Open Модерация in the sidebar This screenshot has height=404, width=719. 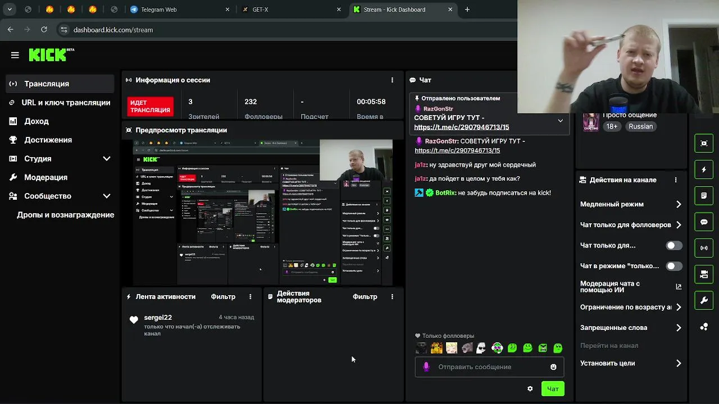pos(60,177)
